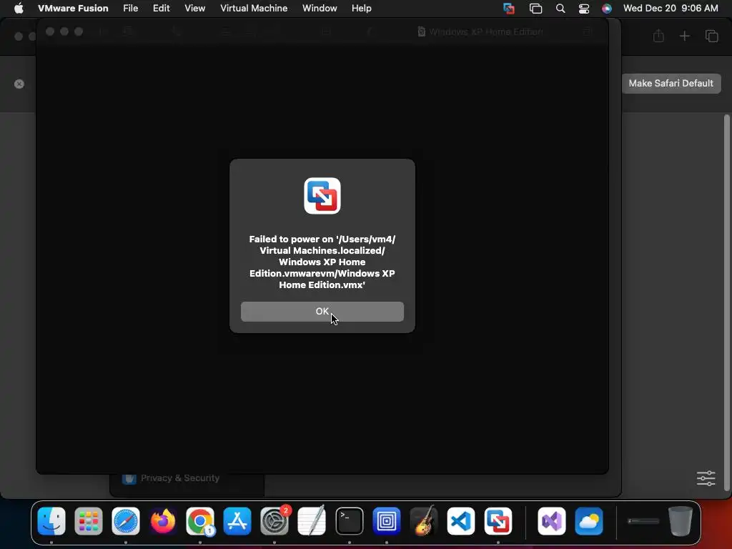This screenshot has width=732, height=549.
Task: Open the App Store from the Dock
Action: (237, 521)
